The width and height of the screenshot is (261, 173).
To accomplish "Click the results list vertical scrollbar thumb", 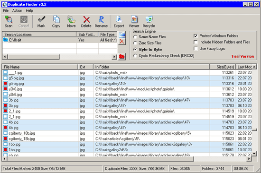I will click(254, 130).
